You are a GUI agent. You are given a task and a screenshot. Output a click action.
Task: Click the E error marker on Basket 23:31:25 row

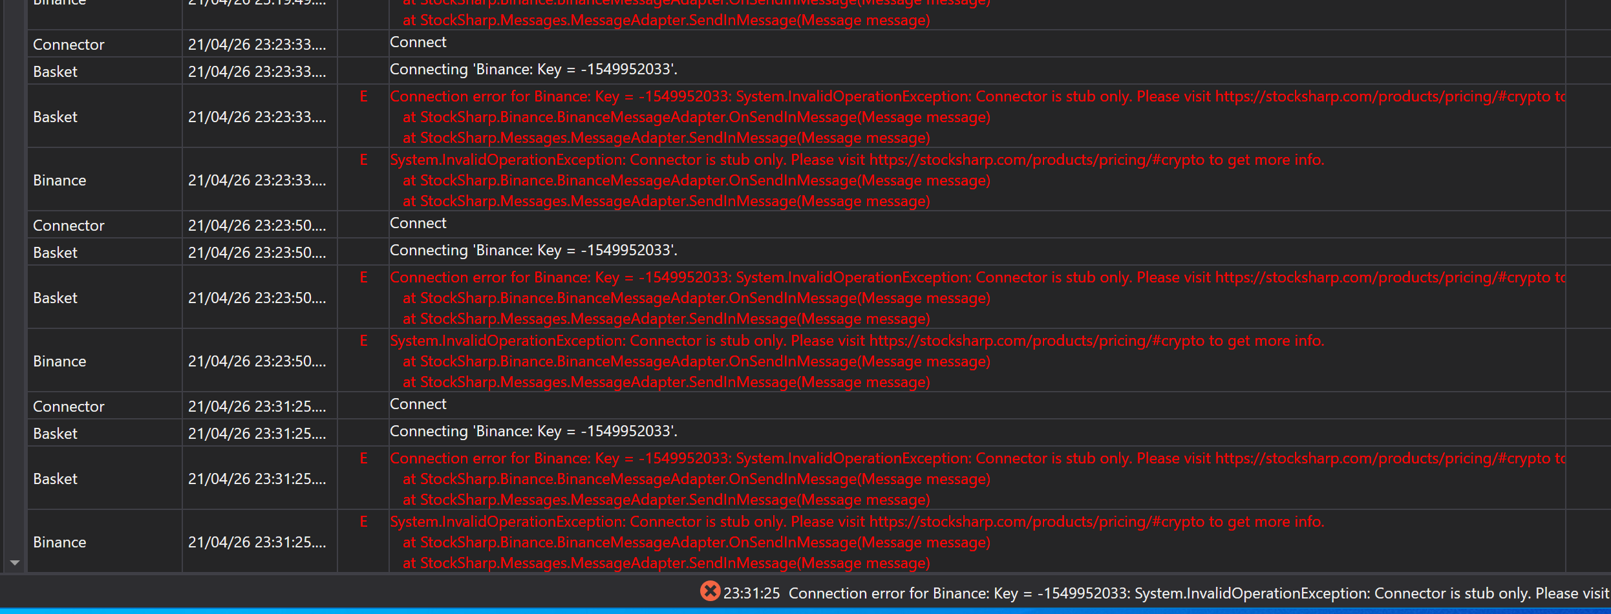click(363, 459)
